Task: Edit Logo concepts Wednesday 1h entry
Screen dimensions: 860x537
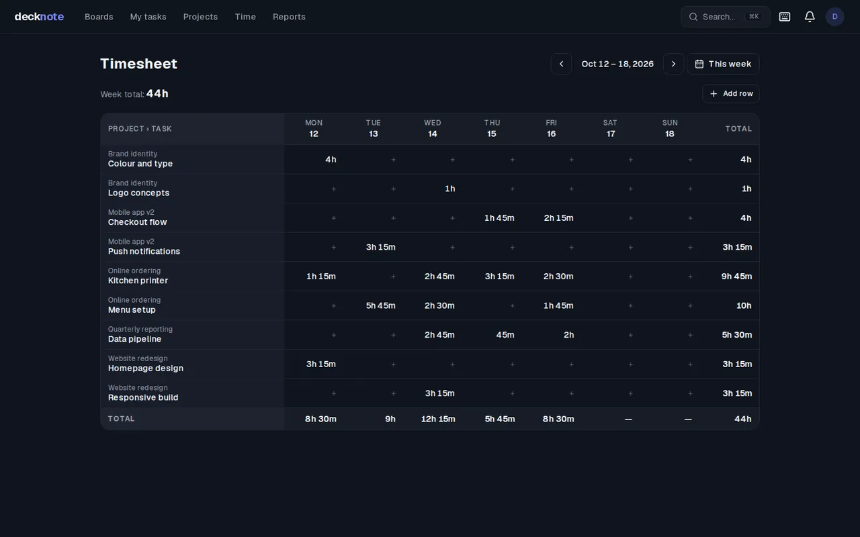Action: [x=450, y=189]
